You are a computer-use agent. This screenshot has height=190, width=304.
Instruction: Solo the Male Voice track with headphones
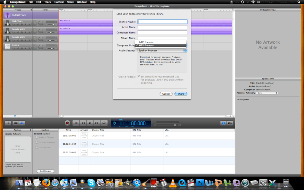pyautogui.click(x=22, y=24)
